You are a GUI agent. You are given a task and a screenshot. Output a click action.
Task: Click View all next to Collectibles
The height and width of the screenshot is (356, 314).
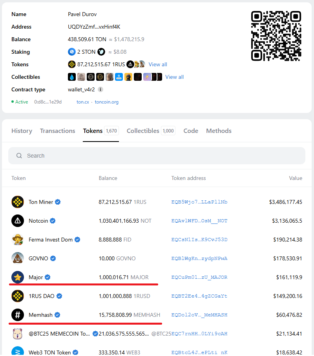175,77
